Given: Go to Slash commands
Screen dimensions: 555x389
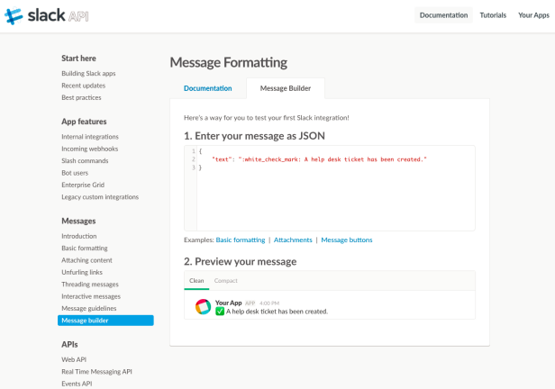Looking at the screenshot, I should click(85, 160).
